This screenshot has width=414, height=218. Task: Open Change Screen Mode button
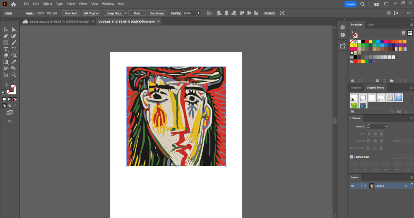coord(10,113)
